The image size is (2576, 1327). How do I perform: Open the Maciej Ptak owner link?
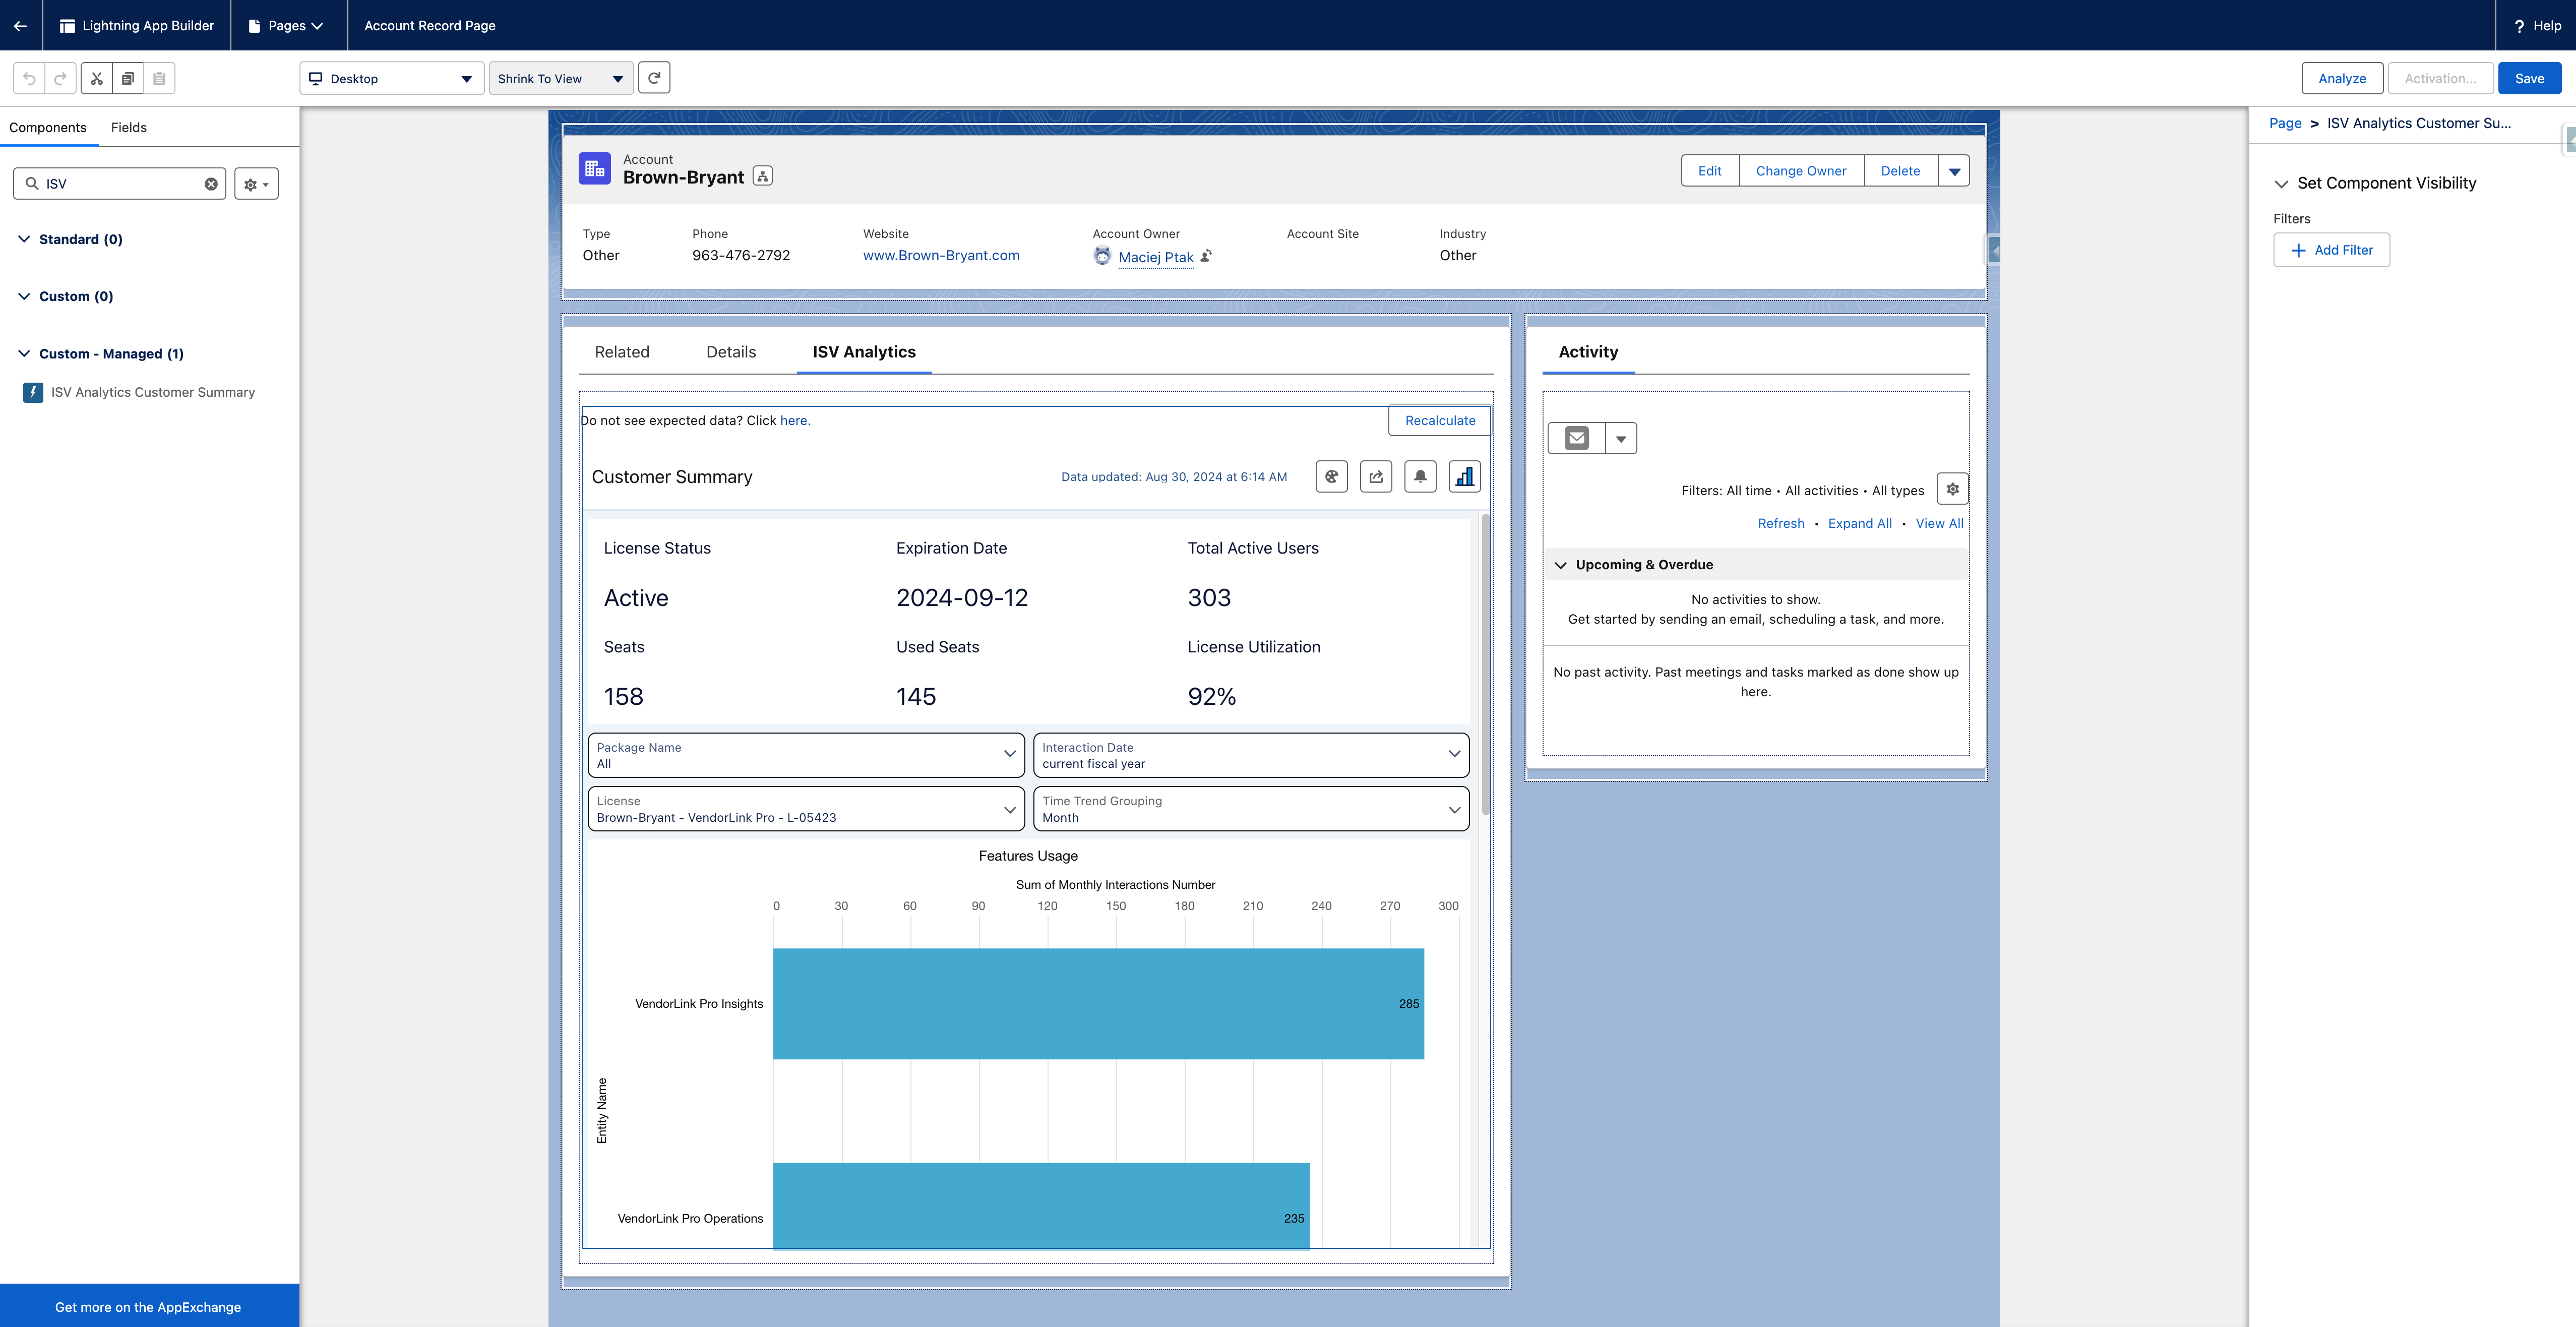[x=1156, y=257]
